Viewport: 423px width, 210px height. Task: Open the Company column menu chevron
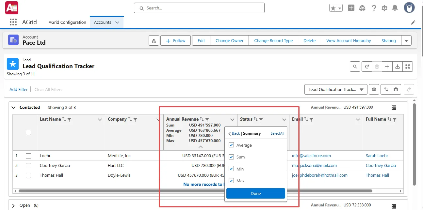[158, 120]
